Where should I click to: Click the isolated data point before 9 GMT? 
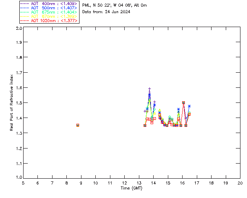pos(78,125)
